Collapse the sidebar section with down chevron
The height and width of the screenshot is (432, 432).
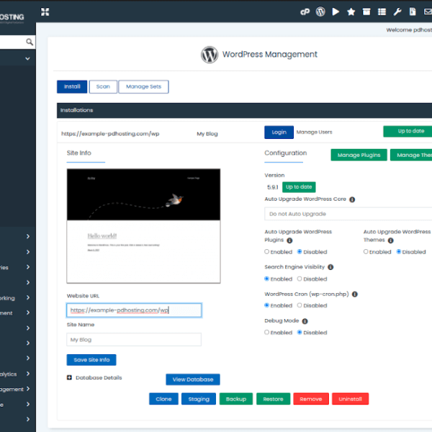[x=27, y=58]
